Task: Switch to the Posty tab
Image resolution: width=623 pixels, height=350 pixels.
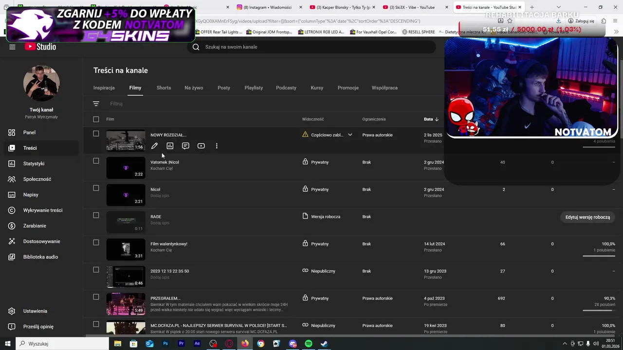Action: pos(224,88)
